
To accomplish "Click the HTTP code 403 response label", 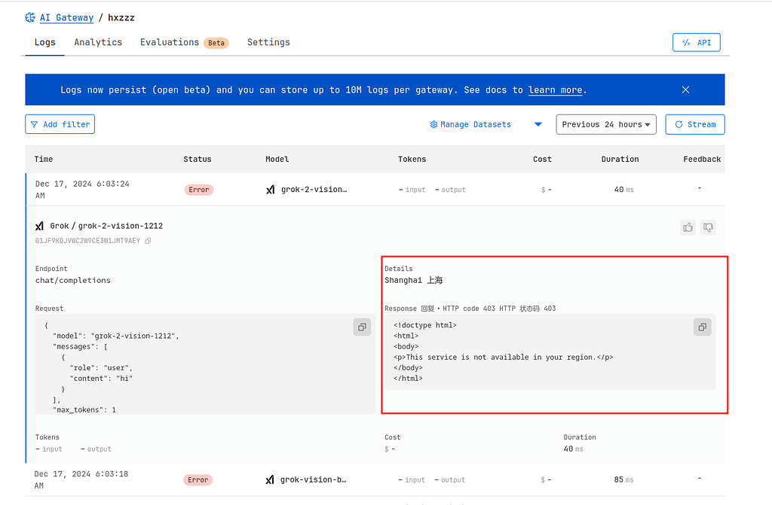I will click(470, 309).
